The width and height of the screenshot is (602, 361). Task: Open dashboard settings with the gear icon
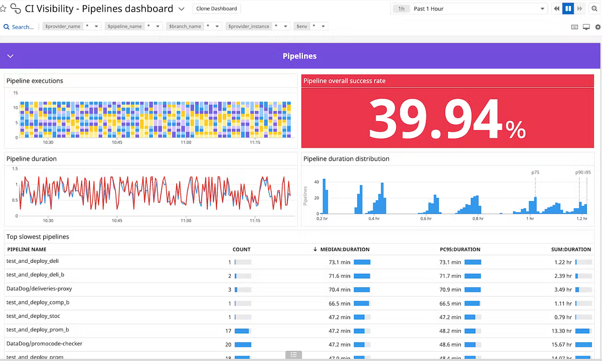(597, 27)
